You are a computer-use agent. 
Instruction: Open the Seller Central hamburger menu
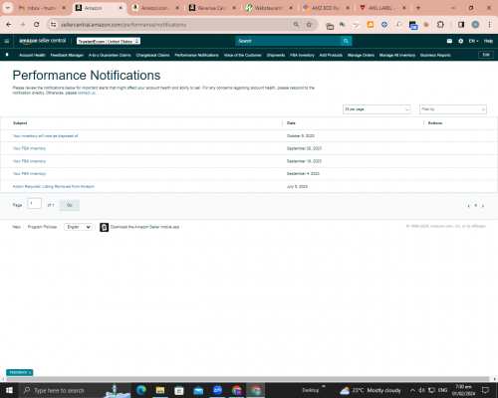point(7,41)
